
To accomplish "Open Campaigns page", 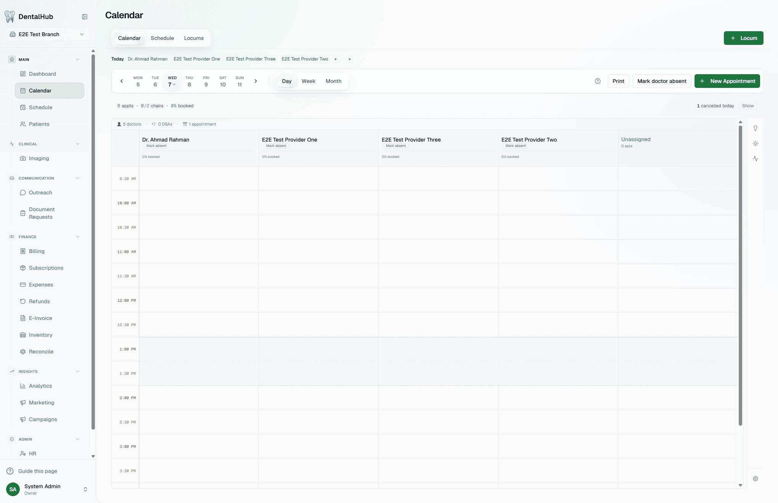I will coord(50,419).
